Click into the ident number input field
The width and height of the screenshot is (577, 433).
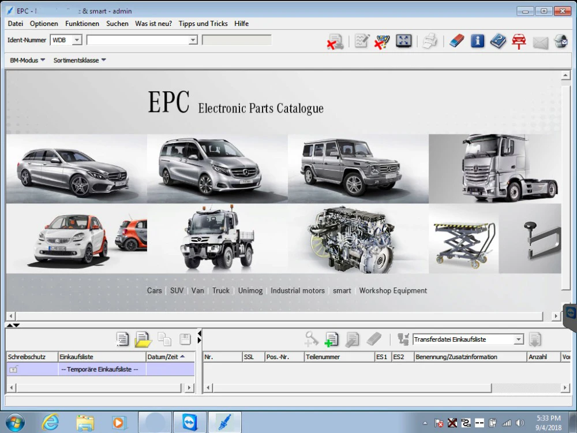click(138, 40)
